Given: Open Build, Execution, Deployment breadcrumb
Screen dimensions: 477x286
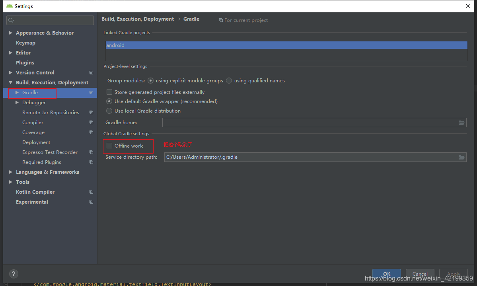Looking at the screenshot, I should coord(138,19).
